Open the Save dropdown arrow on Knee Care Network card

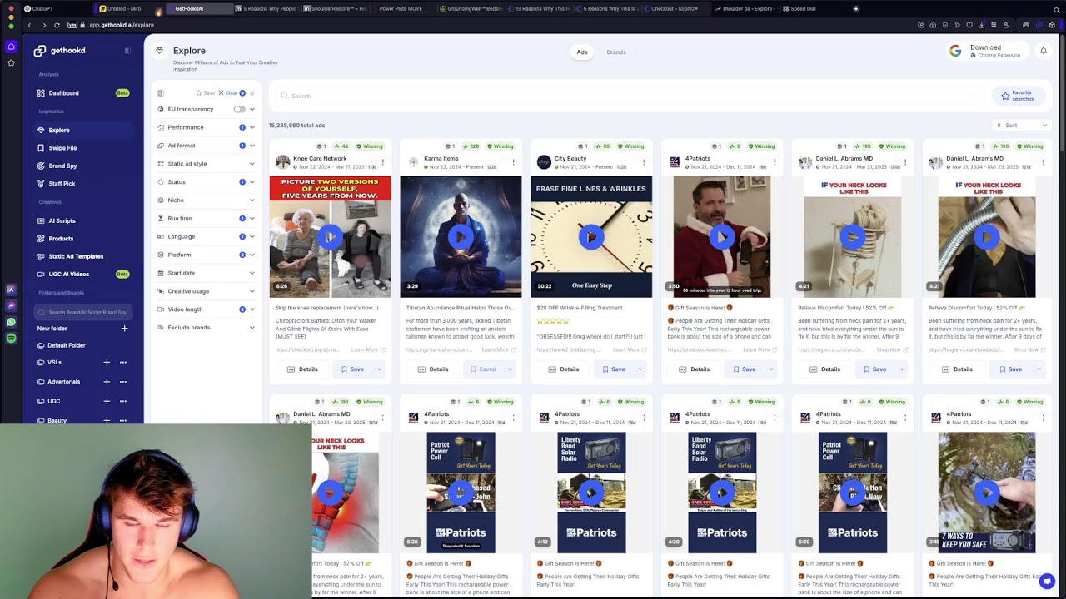pos(379,369)
